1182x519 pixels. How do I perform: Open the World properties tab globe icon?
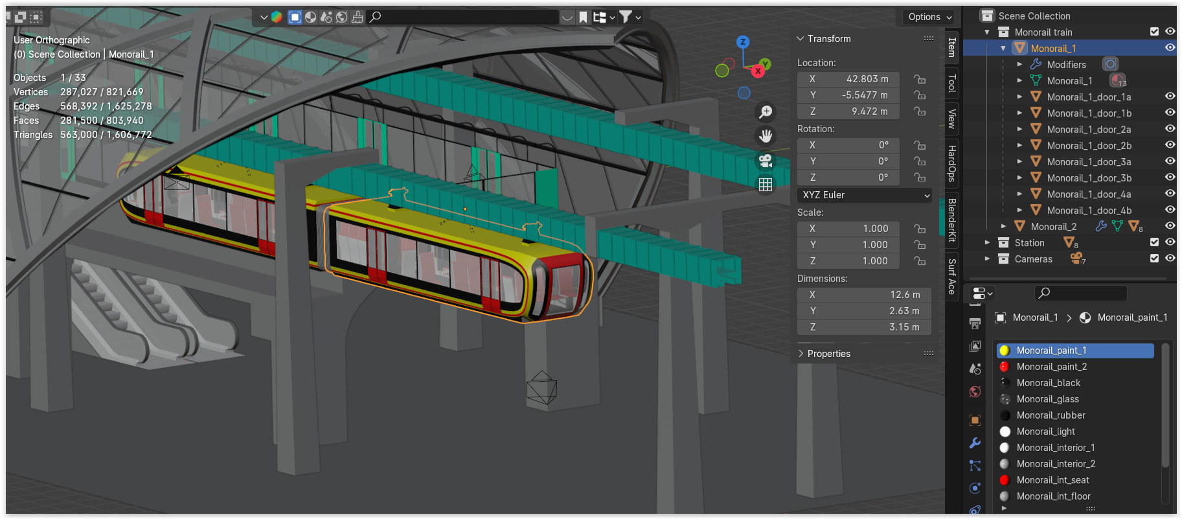click(x=975, y=391)
